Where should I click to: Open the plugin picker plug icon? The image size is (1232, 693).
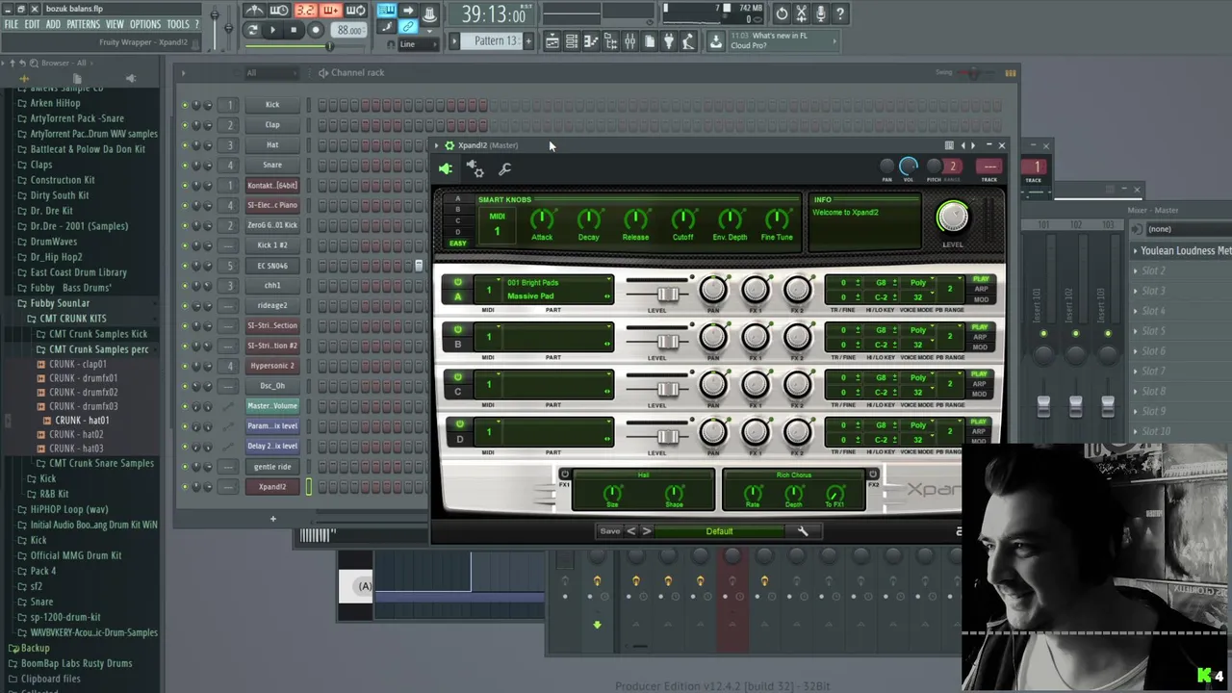pyautogui.click(x=669, y=41)
